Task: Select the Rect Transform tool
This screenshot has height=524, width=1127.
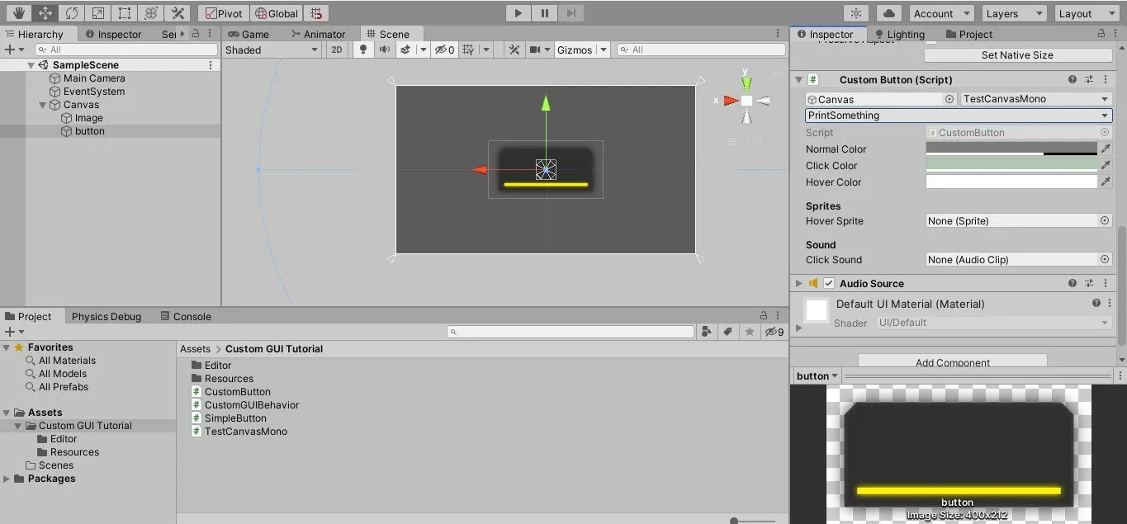Action: (x=124, y=13)
